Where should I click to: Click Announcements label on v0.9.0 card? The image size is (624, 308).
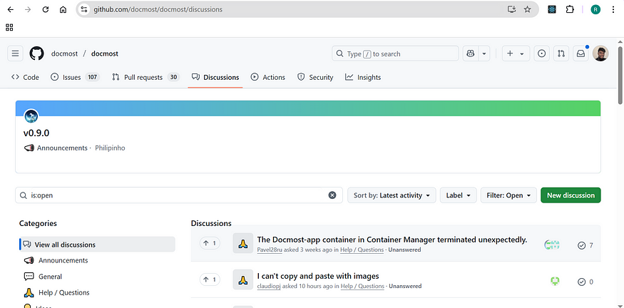(61, 148)
